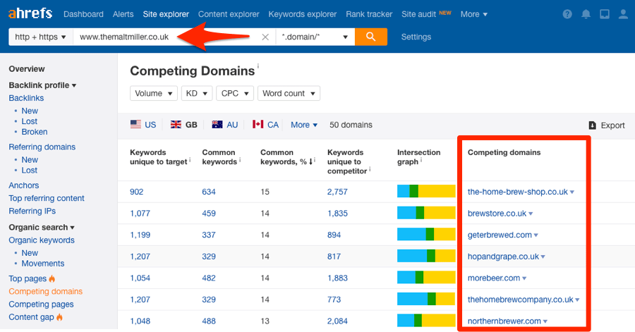
Task: Open Lost under Referring domains
Action: (x=29, y=171)
